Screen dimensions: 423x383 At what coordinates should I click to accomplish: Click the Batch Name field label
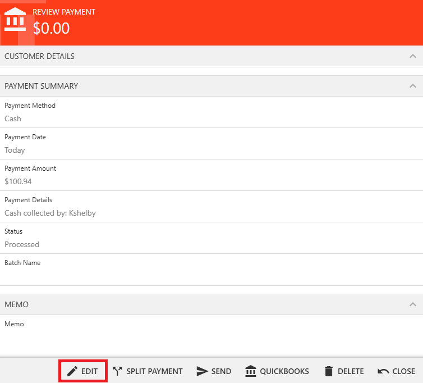[22, 262]
